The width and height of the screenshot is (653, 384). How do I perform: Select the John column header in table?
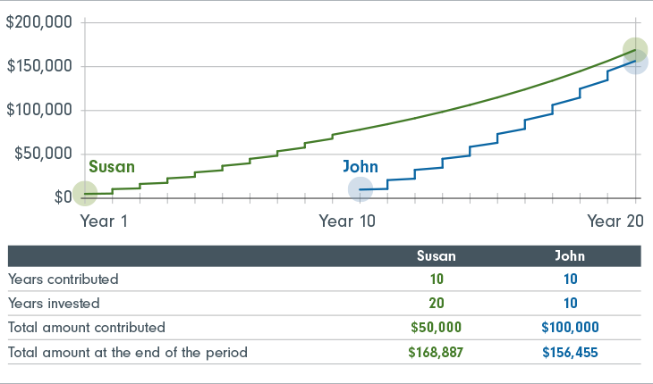click(570, 255)
